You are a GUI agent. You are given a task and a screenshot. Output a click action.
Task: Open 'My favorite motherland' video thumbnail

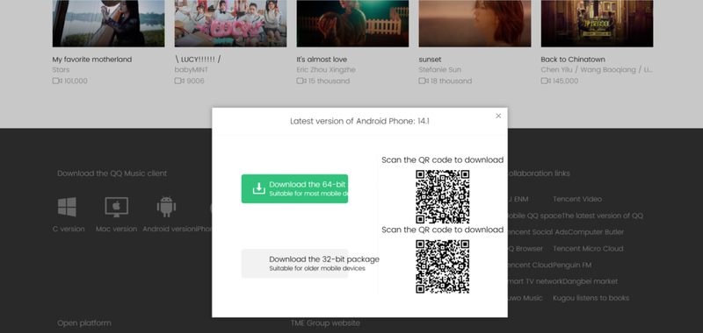(x=108, y=24)
